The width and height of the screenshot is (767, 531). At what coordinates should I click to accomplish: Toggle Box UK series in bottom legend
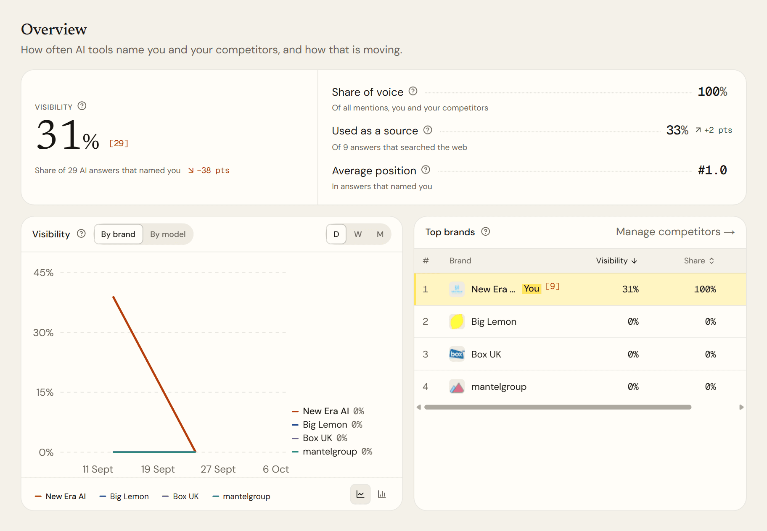[x=180, y=496]
